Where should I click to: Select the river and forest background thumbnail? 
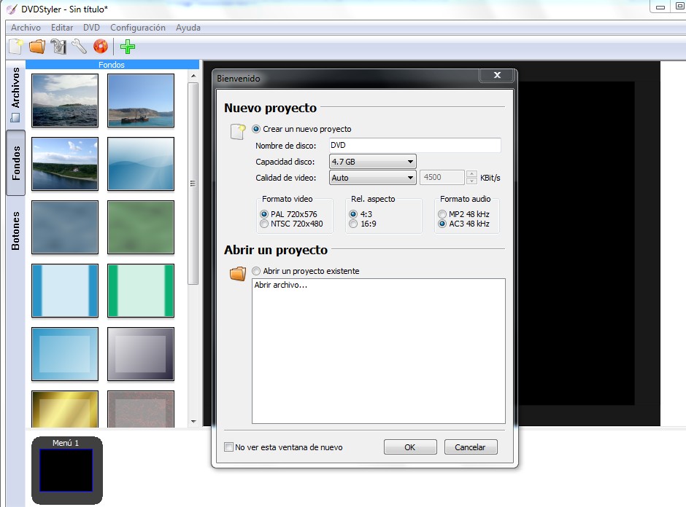[x=65, y=163]
